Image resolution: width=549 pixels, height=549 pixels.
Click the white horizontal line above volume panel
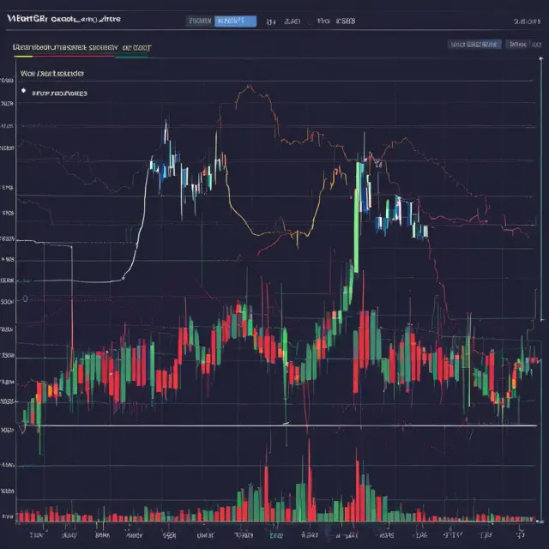coord(276,425)
